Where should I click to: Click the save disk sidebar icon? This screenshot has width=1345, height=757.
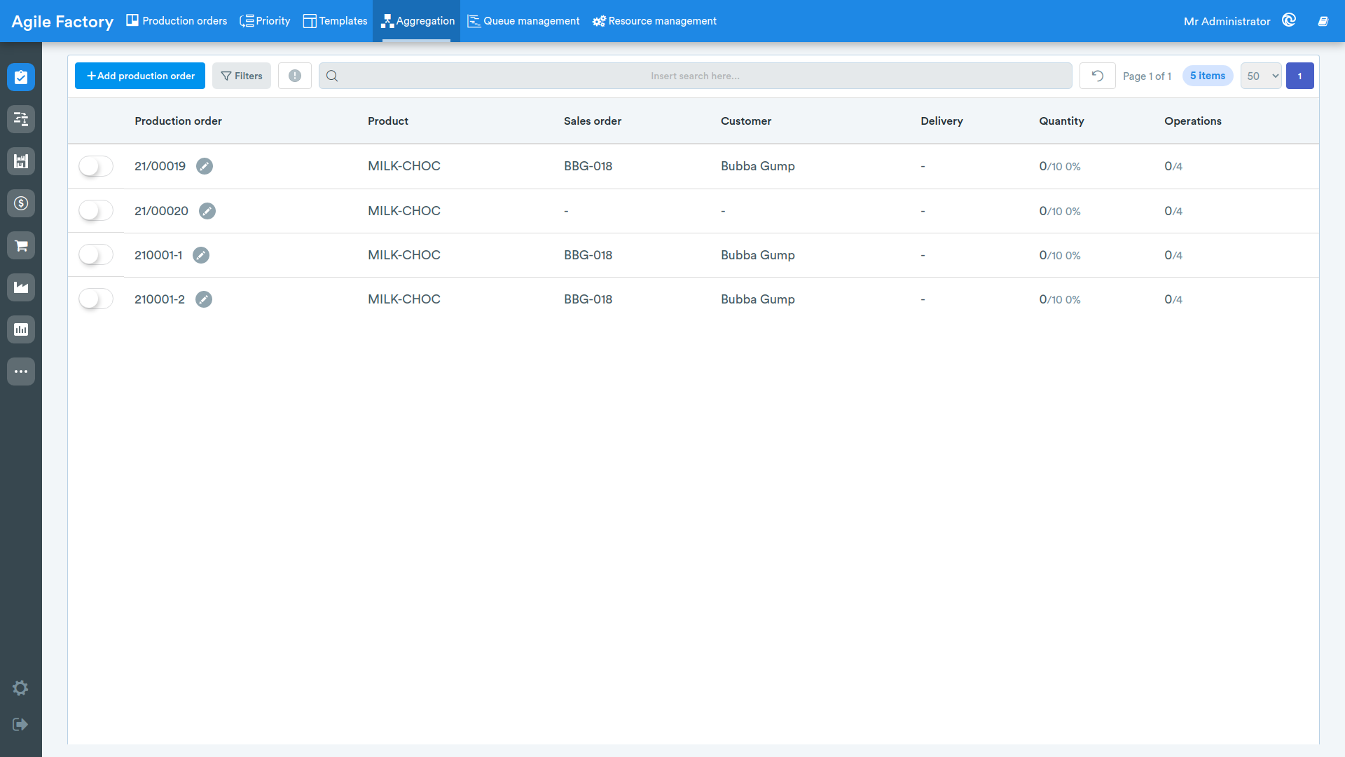point(21,161)
